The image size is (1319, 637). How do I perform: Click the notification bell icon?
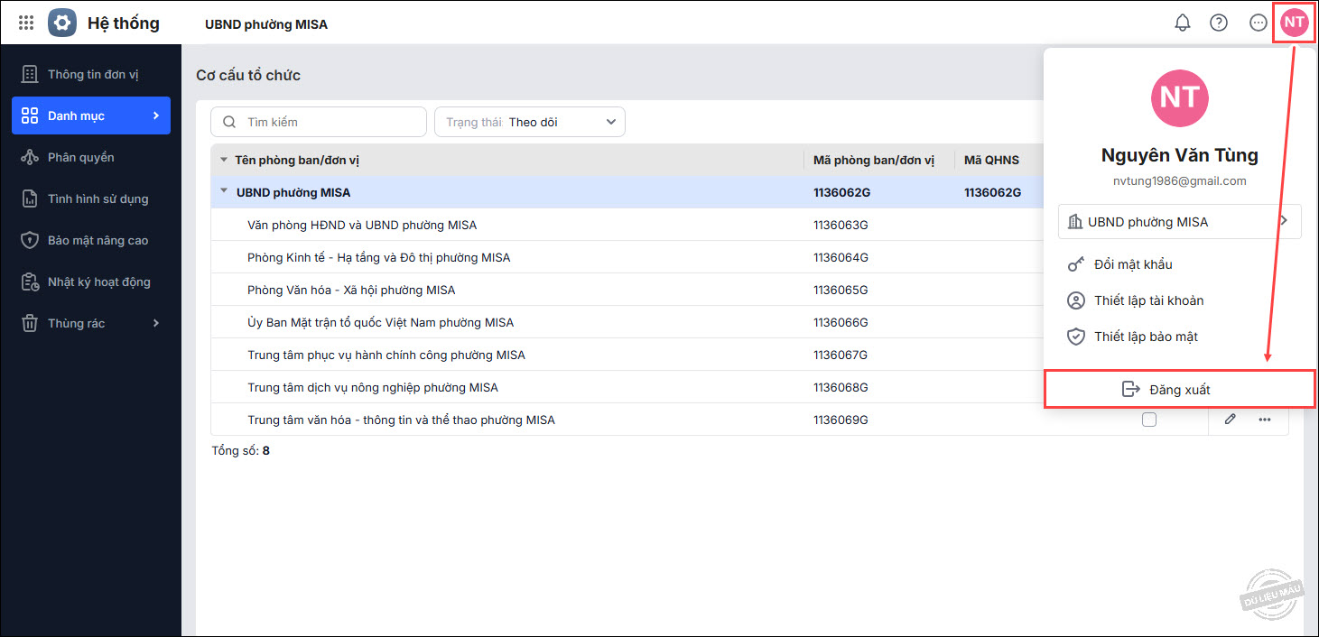click(x=1182, y=23)
